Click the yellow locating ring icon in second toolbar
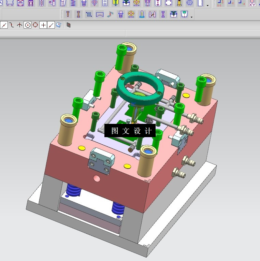Image resolution: width=260 pixels, height=261 pixels. point(131,14)
